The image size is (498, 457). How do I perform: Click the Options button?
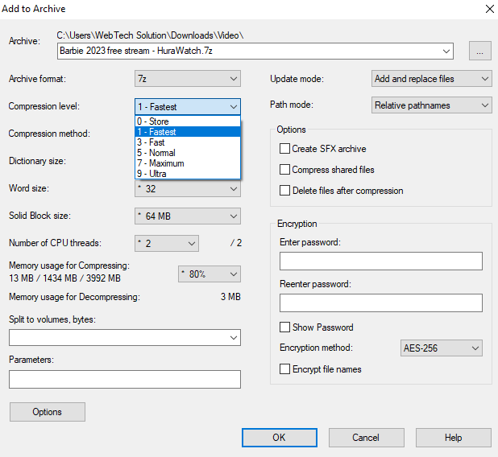pos(48,412)
